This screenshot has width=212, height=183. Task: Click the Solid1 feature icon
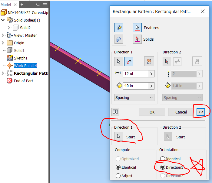[9, 50]
